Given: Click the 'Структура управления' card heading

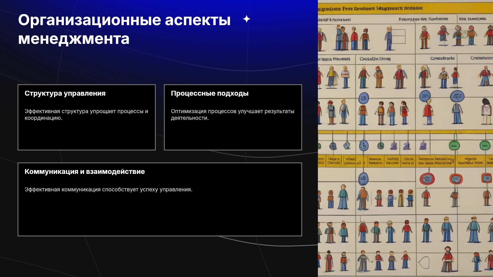Looking at the screenshot, I should pyautogui.click(x=65, y=93).
